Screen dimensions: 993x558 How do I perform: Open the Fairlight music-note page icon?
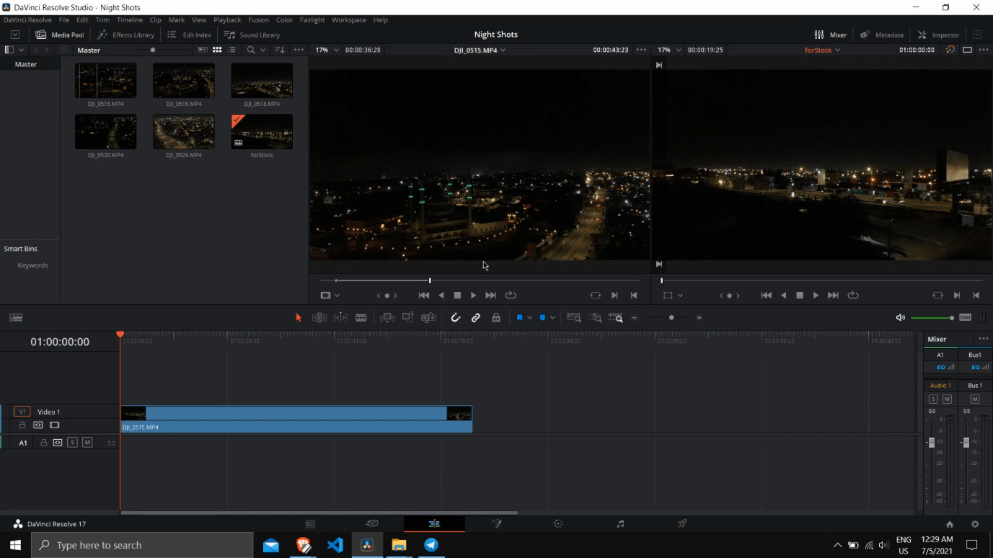click(620, 524)
